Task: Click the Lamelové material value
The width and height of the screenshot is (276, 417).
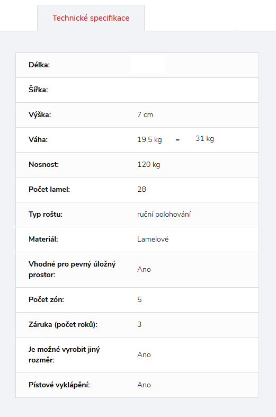Action: click(153, 239)
